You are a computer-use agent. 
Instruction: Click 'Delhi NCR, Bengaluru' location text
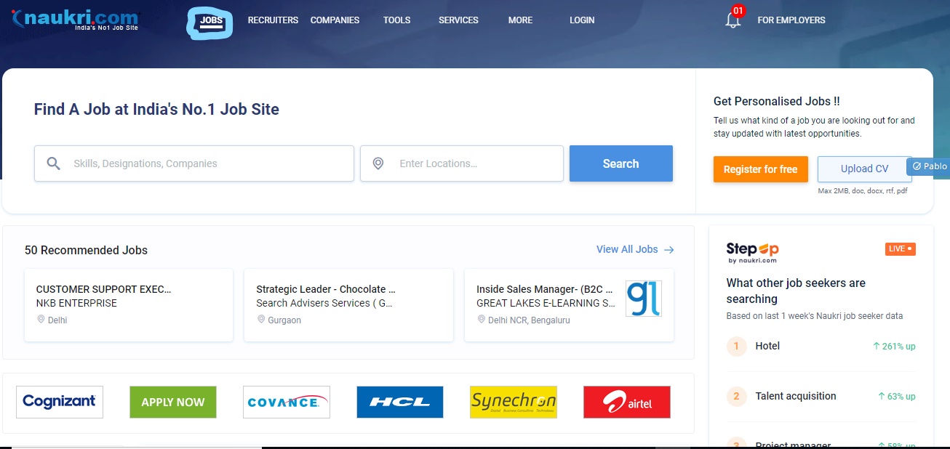pyautogui.click(x=529, y=320)
